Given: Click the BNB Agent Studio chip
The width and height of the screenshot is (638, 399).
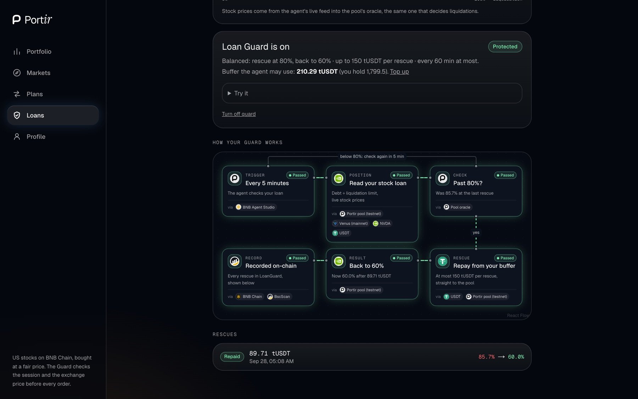Looking at the screenshot, I should 255,207.
